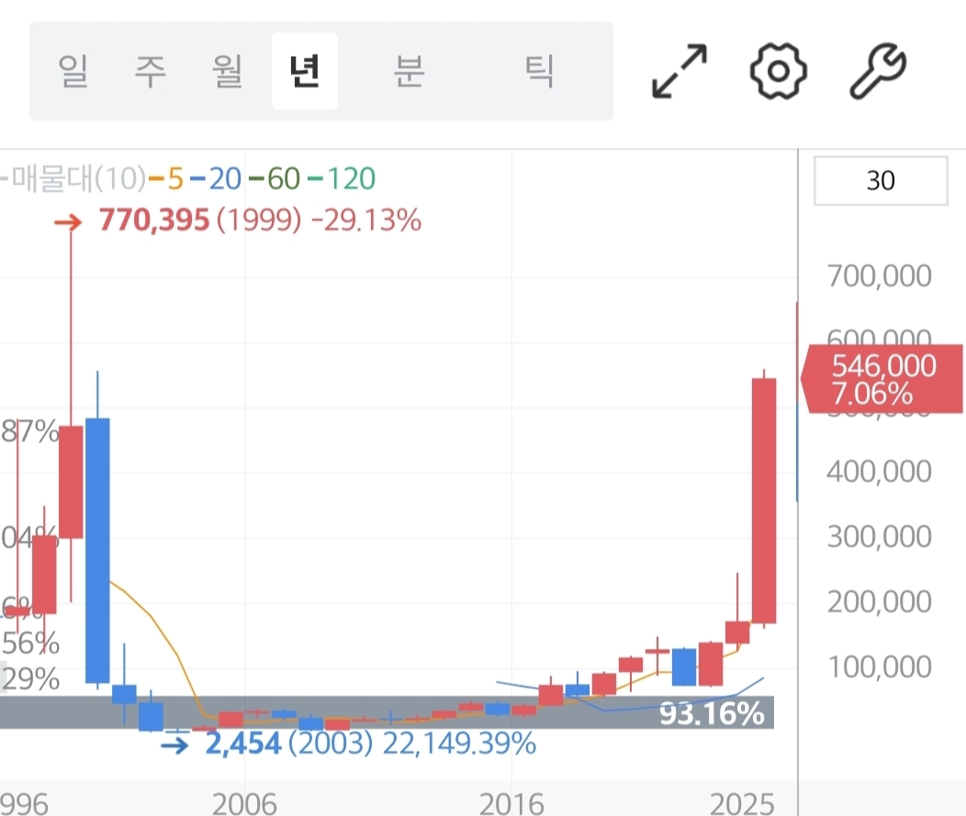The image size is (966, 816).
Task: Open the wrench chart tools icon
Action: coord(877,72)
